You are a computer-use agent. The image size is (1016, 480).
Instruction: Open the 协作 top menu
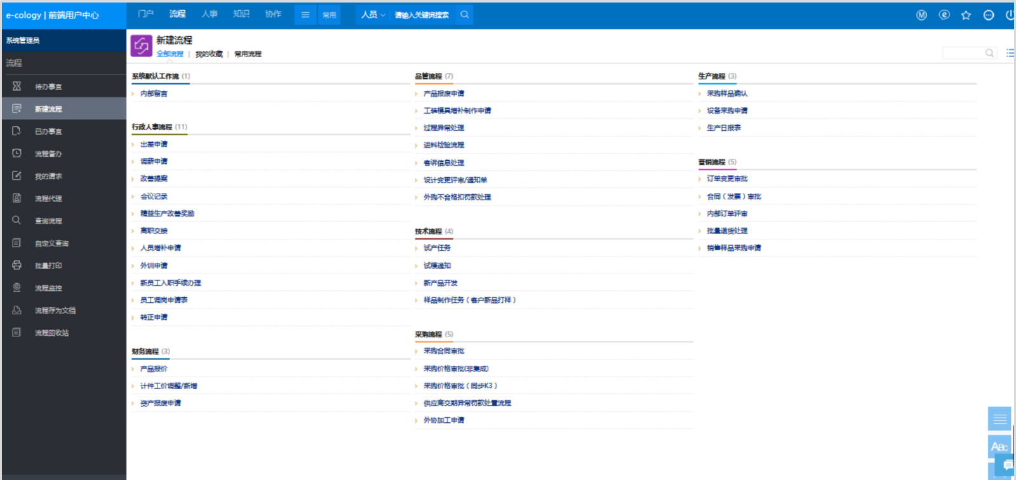(x=273, y=14)
